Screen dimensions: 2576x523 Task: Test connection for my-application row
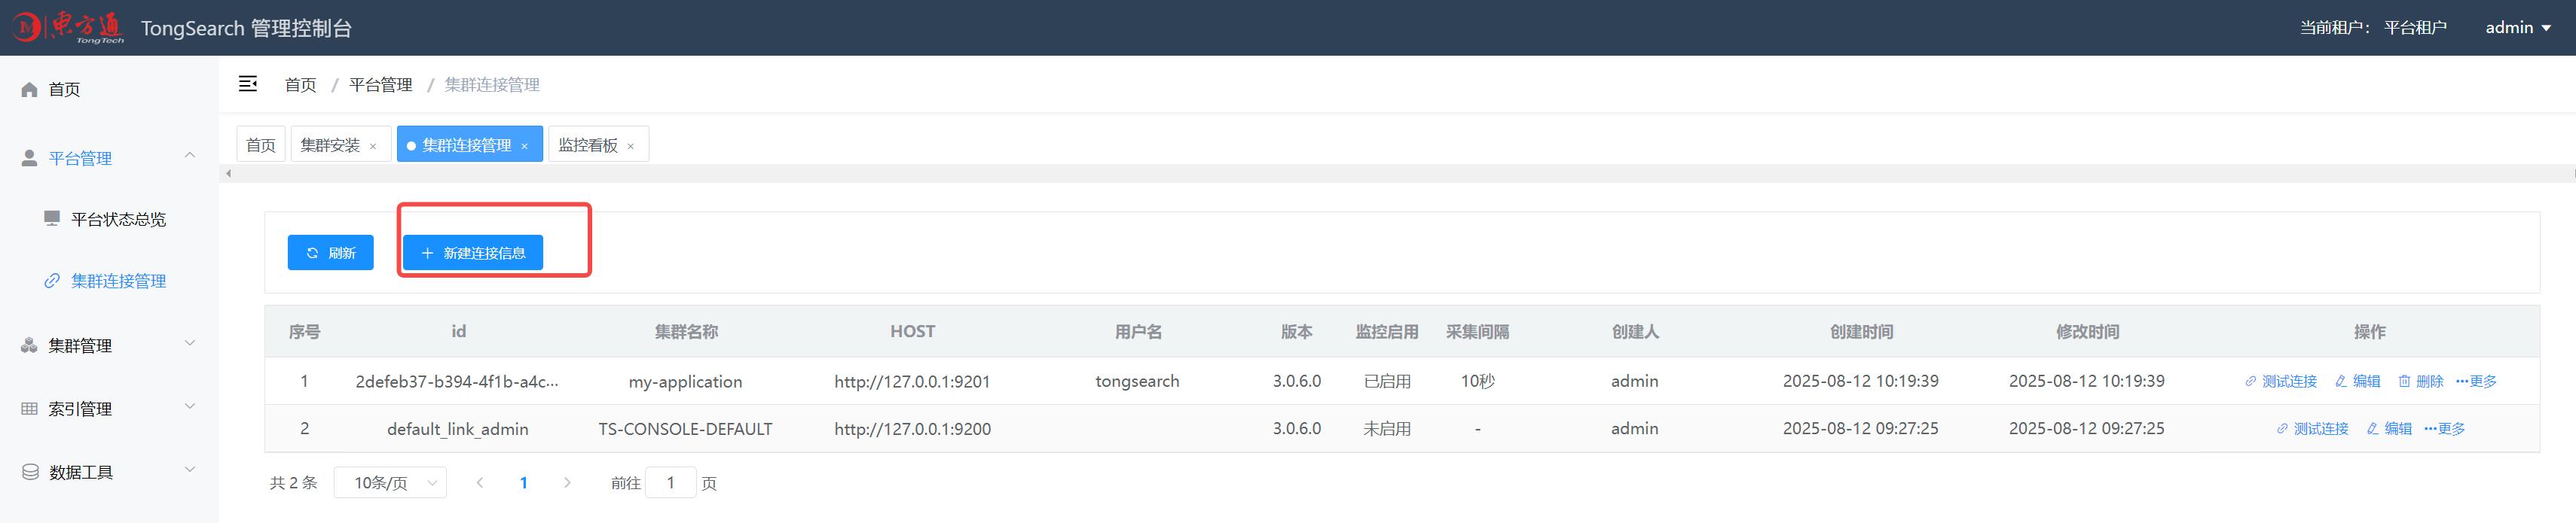click(2281, 382)
